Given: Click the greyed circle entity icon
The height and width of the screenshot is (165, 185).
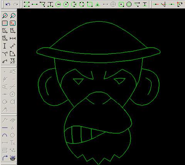Looking at the screenshot, I should [x=13, y=135].
